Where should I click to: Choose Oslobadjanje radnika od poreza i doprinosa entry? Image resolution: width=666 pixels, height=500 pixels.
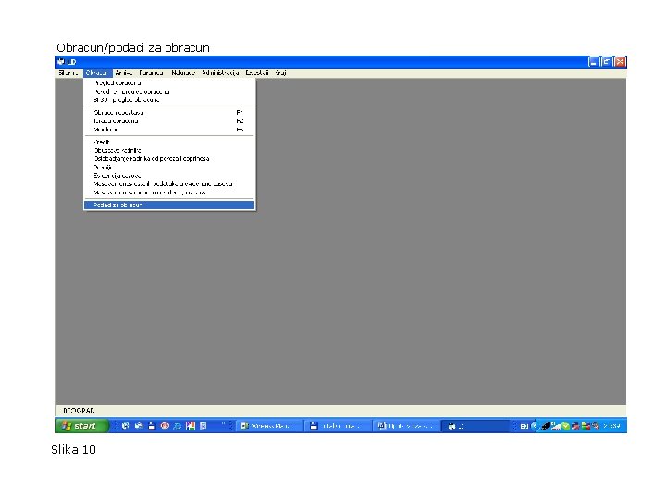click(151, 159)
